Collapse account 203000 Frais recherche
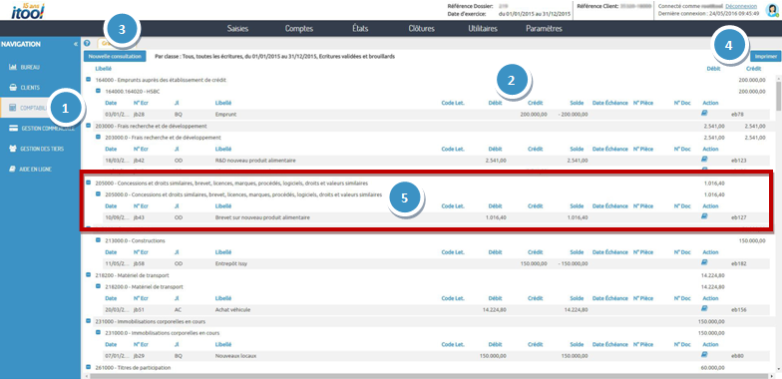The width and height of the screenshot is (782, 379). click(x=88, y=126)
